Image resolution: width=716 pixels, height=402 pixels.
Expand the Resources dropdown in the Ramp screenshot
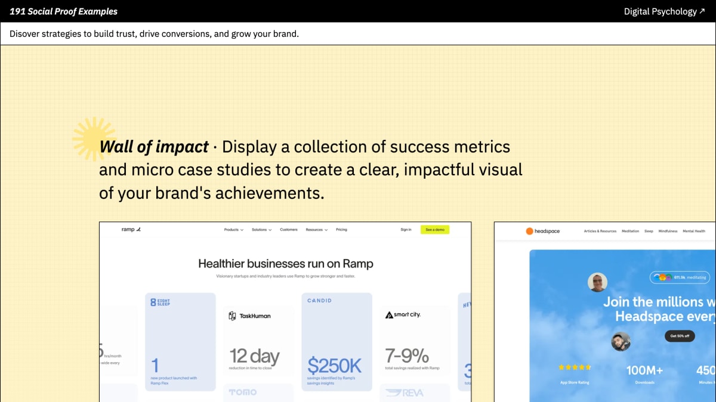(317, 229)
